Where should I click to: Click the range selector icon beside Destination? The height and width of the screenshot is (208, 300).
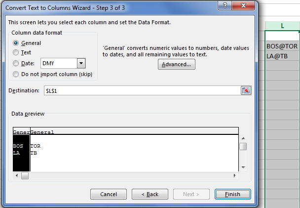[x=246, y=90]
